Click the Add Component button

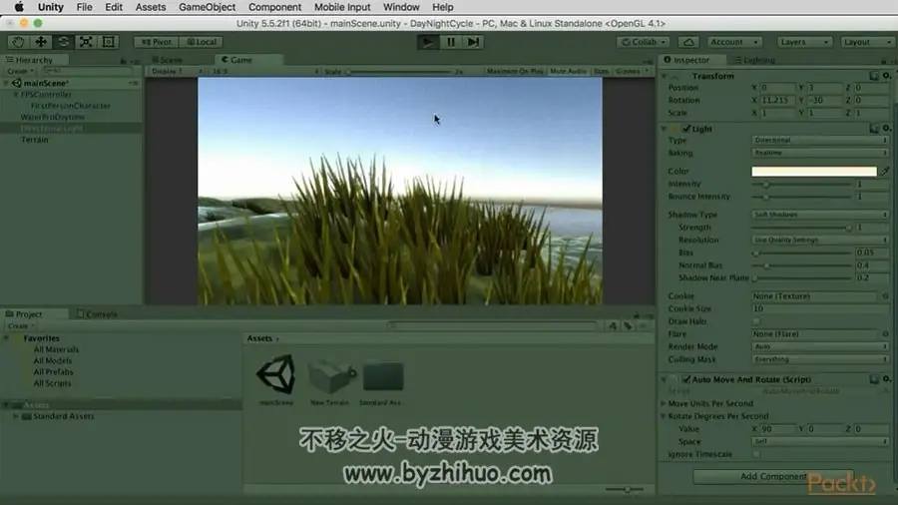tap(773, 476)
